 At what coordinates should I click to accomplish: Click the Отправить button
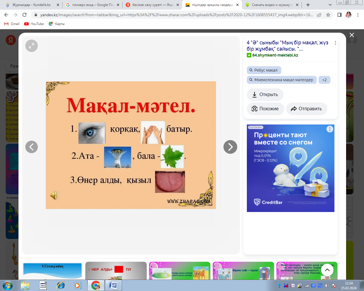[x=307, y=109]
